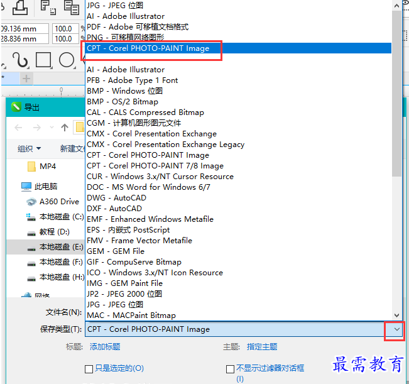Viewport: 409px width, 384px height.
Task: Open the 组织 dropdown menu
Action: pos(29,149)
